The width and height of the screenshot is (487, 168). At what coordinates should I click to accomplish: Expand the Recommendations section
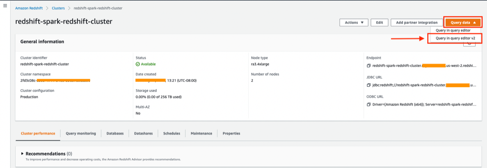23,154
